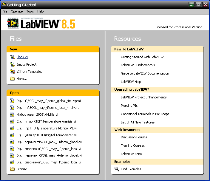The width and height of the screenshot is (210, 181).
Task: Click the demo_local_4m.lvproj project icon
Action: point(12,108)
